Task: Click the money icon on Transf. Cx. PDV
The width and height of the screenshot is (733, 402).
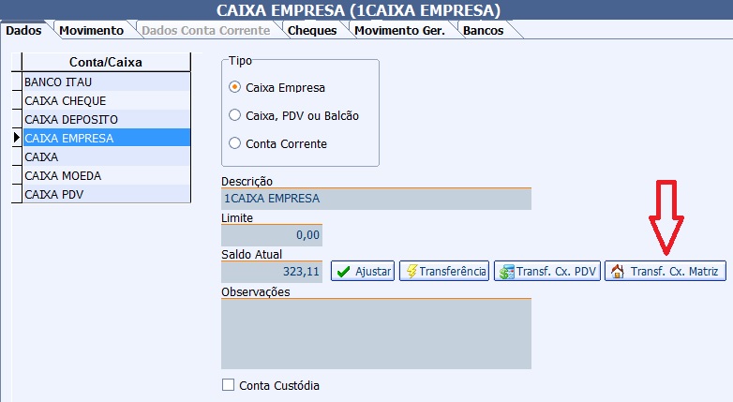Action: pos(507,272)
